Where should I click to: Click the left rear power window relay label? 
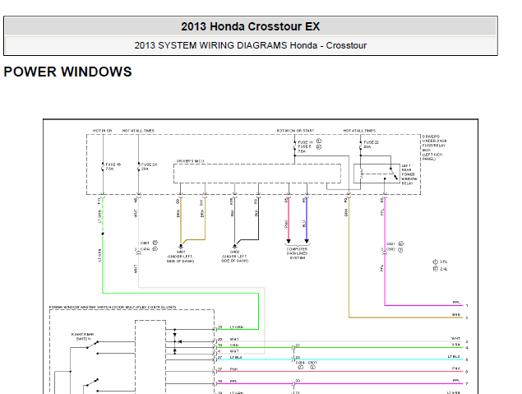pos(409,174)
